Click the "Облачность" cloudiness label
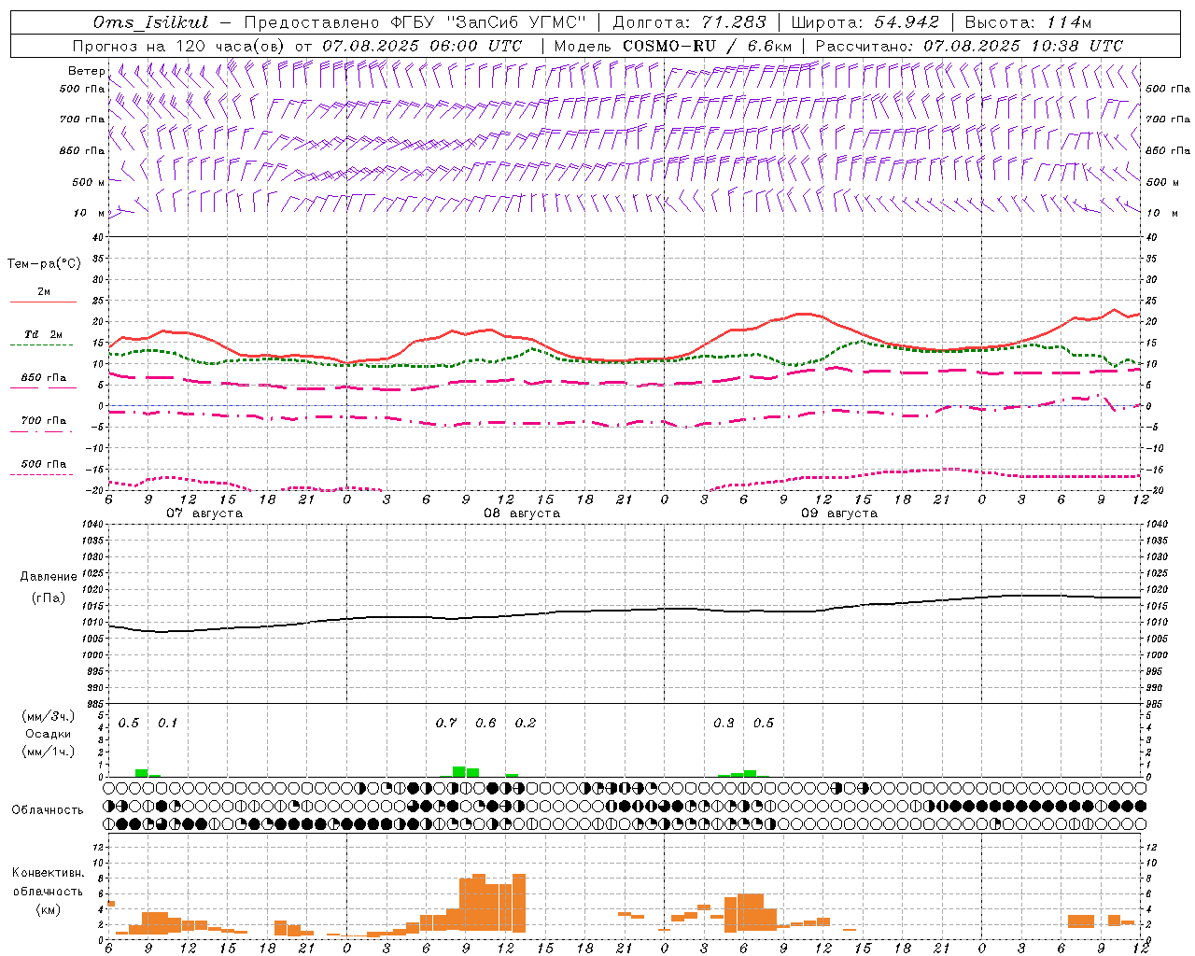Viewport: 1195px width, 956px height. [x=48, y=810]
